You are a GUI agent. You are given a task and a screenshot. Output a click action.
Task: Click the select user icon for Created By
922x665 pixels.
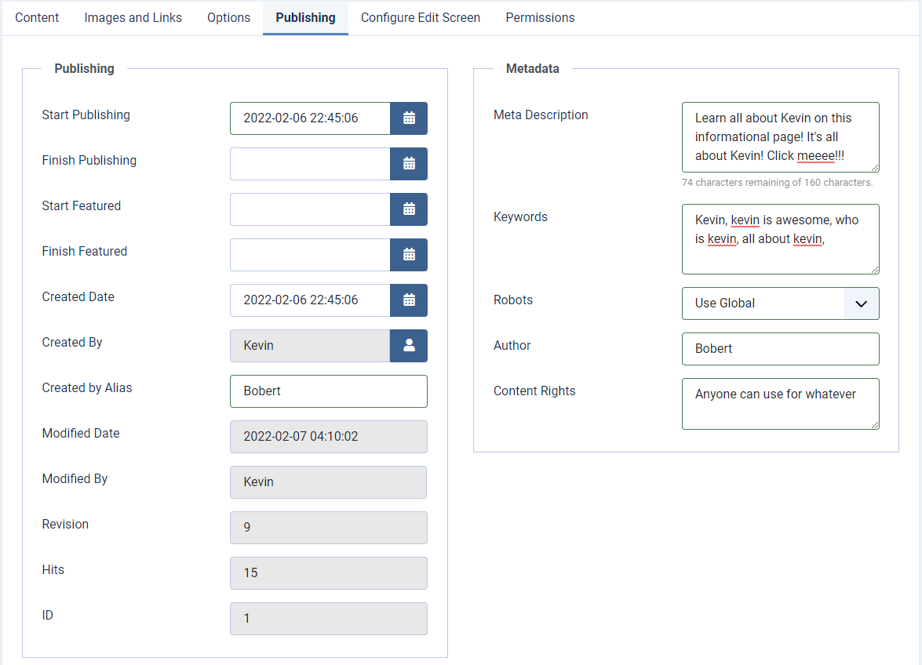tap(408, 346)
